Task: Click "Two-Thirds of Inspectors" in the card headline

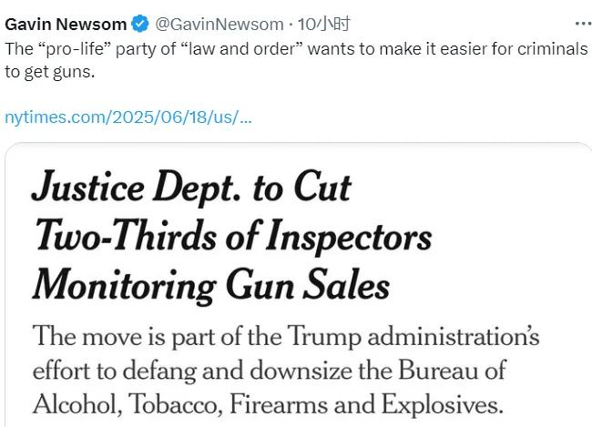Action: pos(232,237)
